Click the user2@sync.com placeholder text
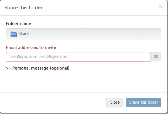This screenshot has width=168, height=114. pyautogui.click(x=53, y=57)
